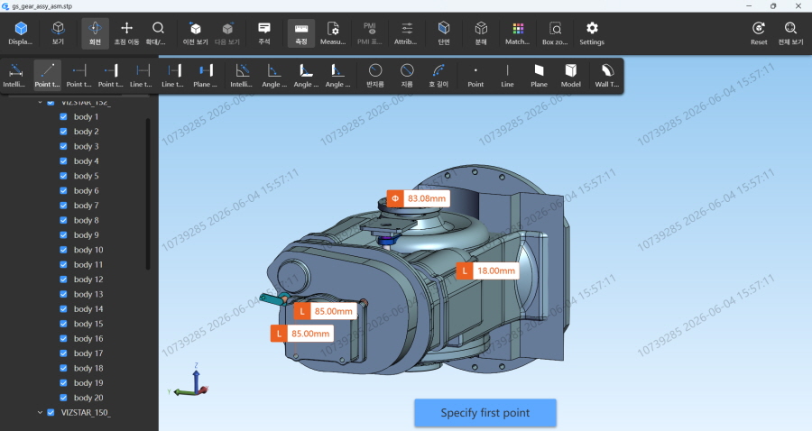This screenshot has height=431, width=812.
Task: Uncheck the body 19 checkbox
Action: (x=63, y=383)
